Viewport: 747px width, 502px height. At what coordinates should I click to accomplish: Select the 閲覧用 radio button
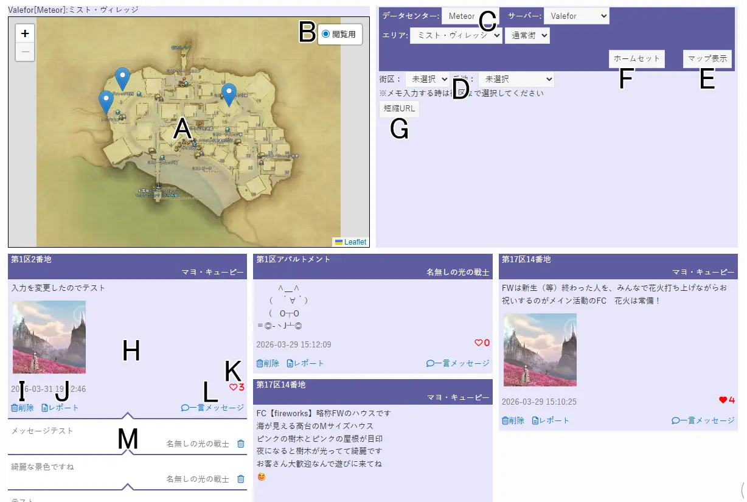pyautogui.click(x=326, y=34)
